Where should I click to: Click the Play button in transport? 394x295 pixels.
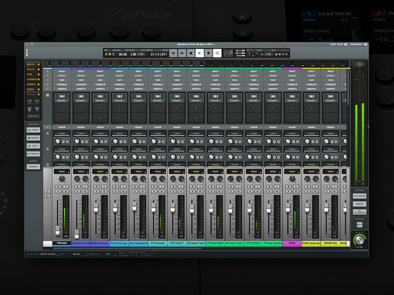[200, 53]
